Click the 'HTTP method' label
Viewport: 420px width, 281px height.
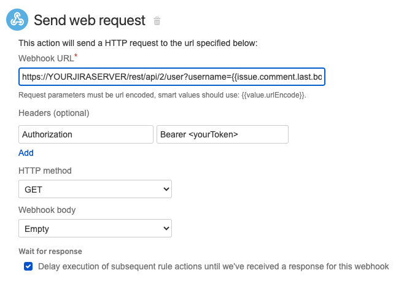[x=45, y=171]
